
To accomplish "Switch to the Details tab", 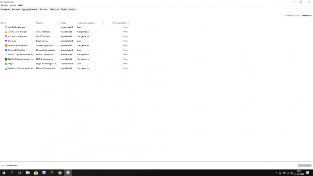I will tap(64, 9).
